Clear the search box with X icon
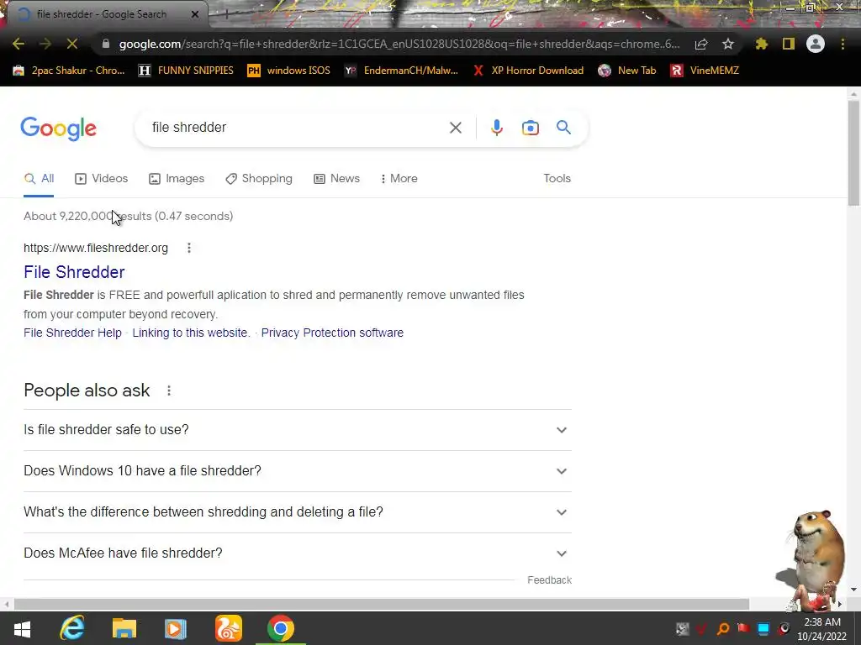This screenshot has height=645, width=861. [x=455, y=128]
